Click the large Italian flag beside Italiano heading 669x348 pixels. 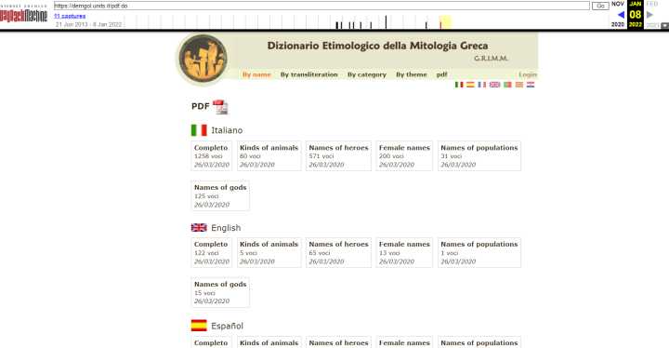(x=199, y=130)
